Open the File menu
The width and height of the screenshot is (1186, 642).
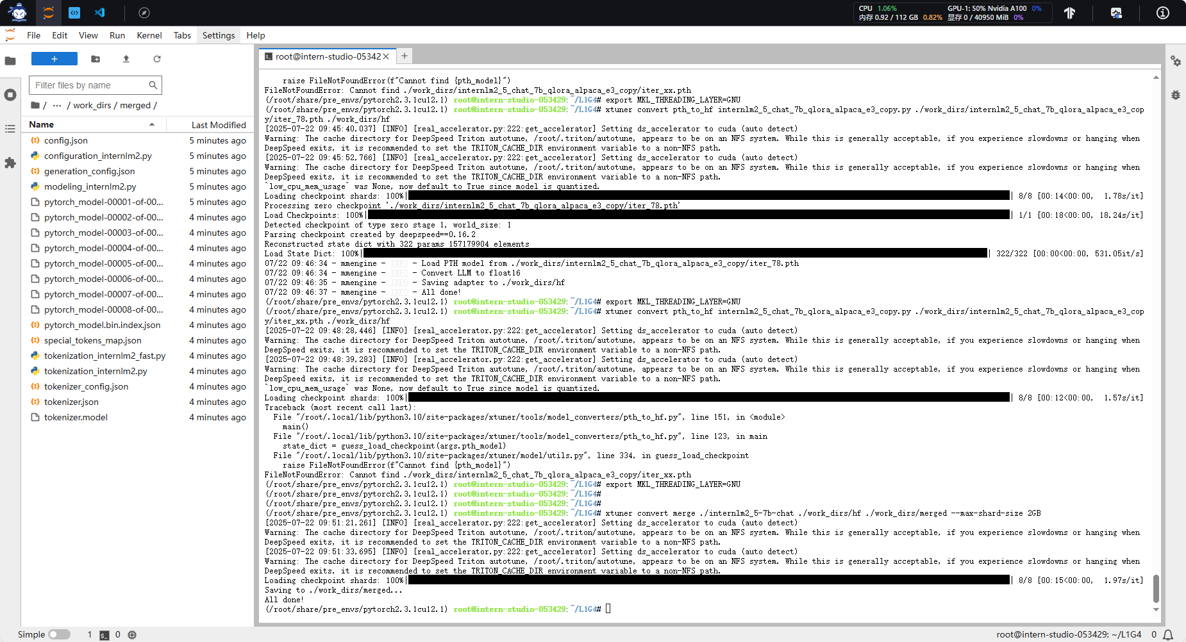pos(34,35)
